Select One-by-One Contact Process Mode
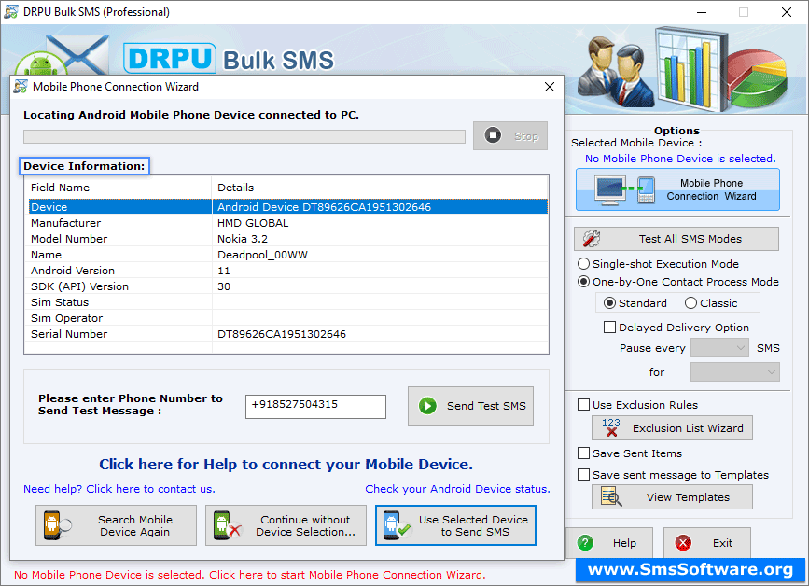809x586 pixels. pos(583,282)
